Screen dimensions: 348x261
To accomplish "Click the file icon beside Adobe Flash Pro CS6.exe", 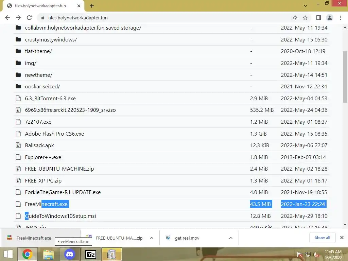I will pyautogui.click(x=18, y=134).
